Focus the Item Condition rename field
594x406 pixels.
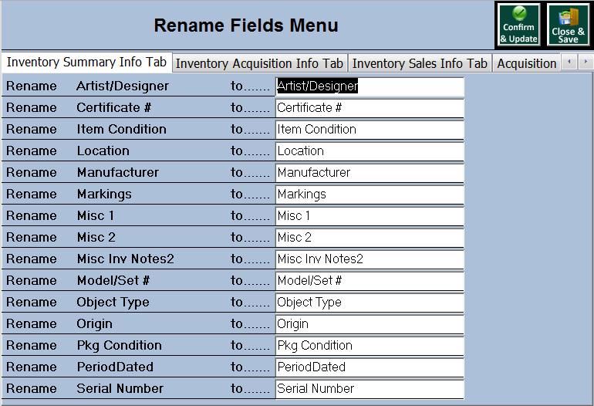coord(370,130)
